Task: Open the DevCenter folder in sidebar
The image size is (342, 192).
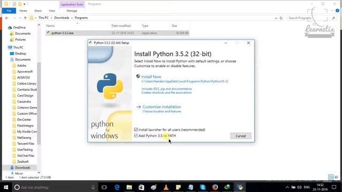Action: pos(24,119)
